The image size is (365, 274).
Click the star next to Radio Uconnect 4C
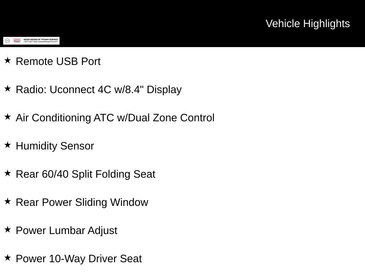pyautogui.click(x=7, y=89)
